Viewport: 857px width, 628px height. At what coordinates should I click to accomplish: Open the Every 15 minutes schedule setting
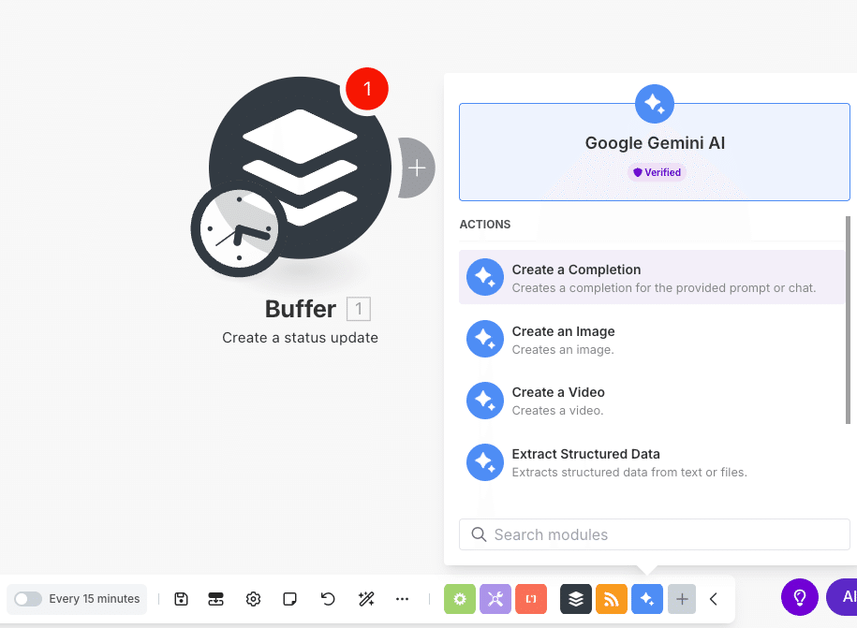(x=94, y=599)
